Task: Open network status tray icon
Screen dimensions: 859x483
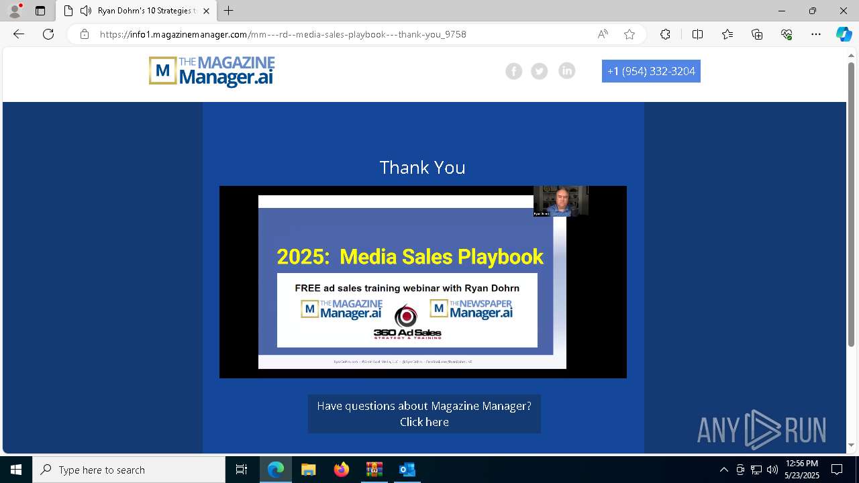Action: (756, 470)
